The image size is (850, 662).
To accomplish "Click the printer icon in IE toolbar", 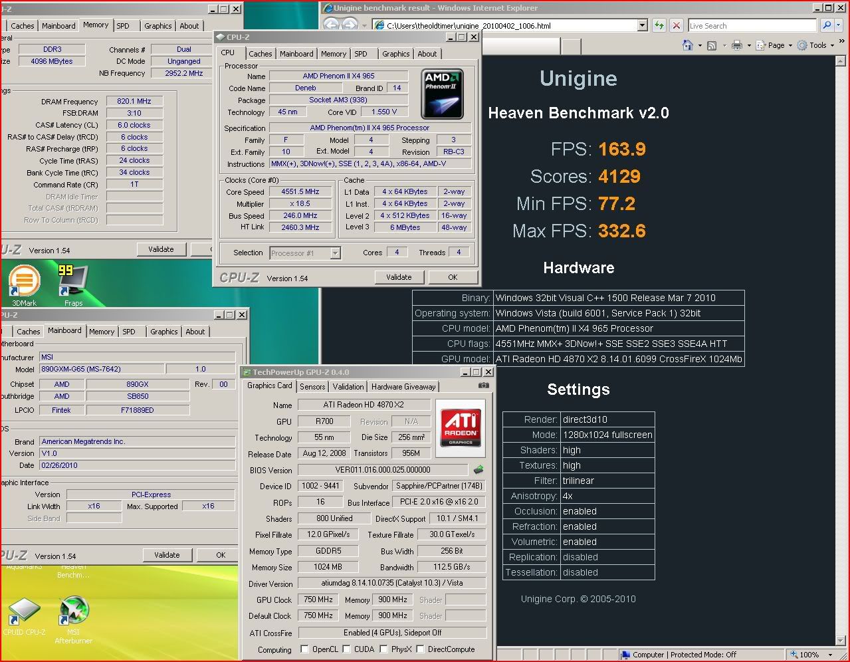I will coord(736,45).
